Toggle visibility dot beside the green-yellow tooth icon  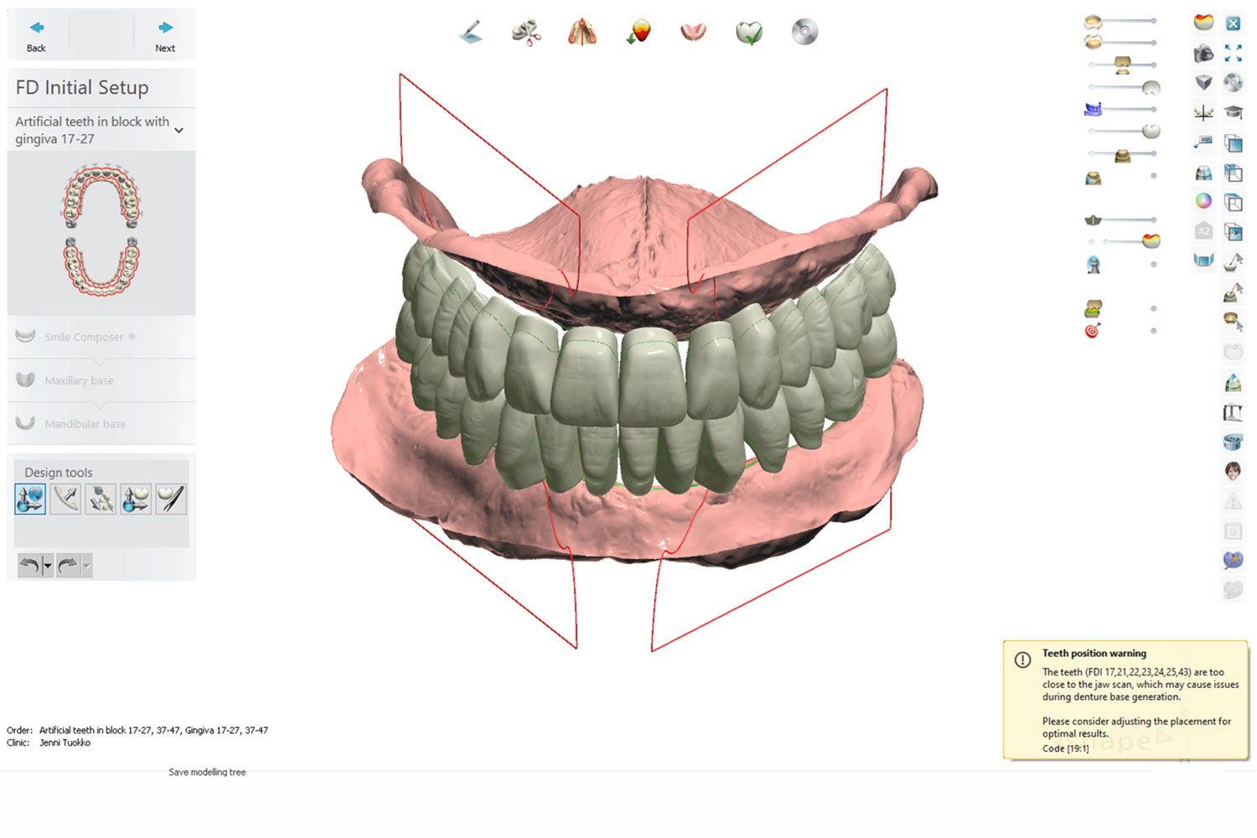pyautogui.click(x=1154, y=308)
